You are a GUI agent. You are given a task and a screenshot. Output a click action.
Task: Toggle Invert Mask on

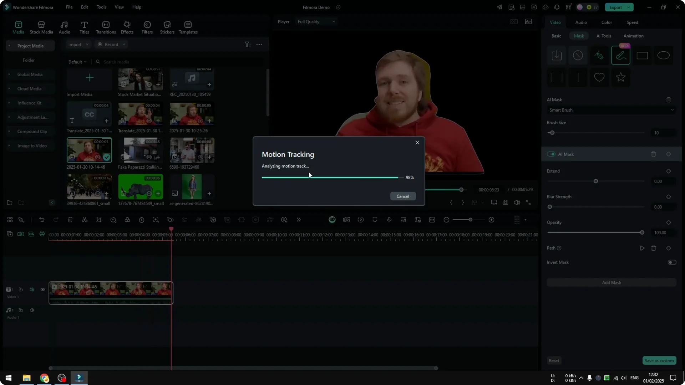click(x=672, y=262)
